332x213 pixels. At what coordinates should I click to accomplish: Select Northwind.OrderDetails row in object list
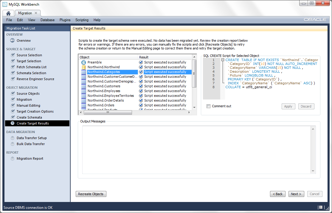(106, 100)
